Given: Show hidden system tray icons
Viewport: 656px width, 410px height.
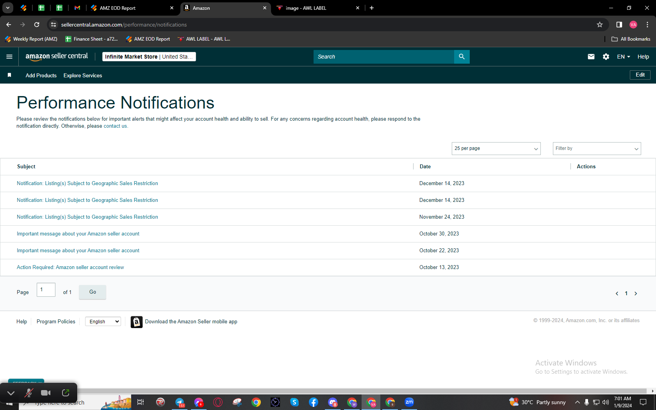Looking at the screenshot, I should (577, 402).
